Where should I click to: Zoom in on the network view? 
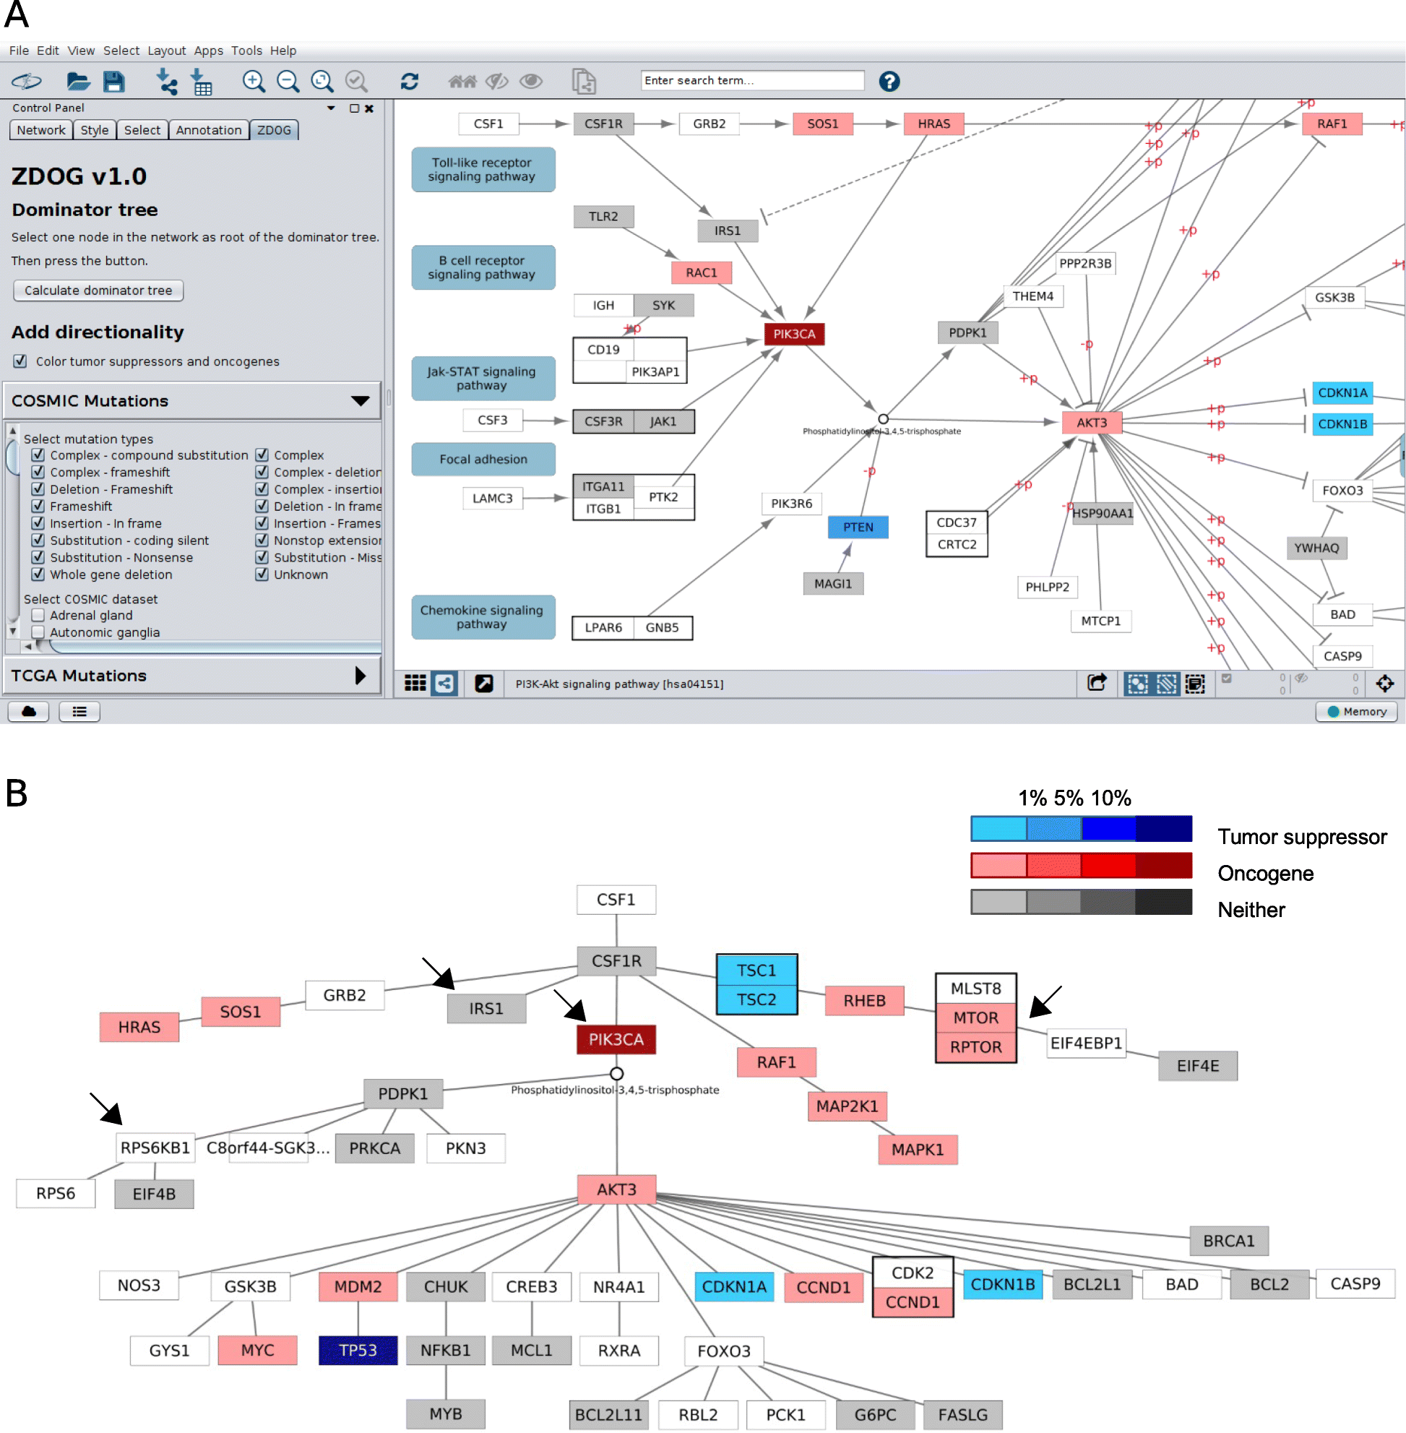point(254,81)
